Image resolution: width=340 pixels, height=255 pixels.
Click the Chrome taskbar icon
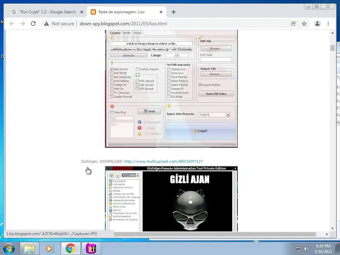pyautogui.click(x=70, y=248)
